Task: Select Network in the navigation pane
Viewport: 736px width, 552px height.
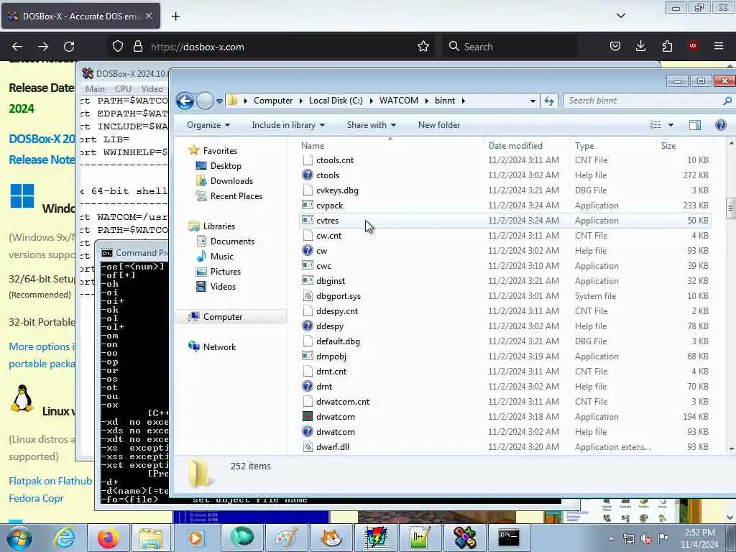Action: 219,347
